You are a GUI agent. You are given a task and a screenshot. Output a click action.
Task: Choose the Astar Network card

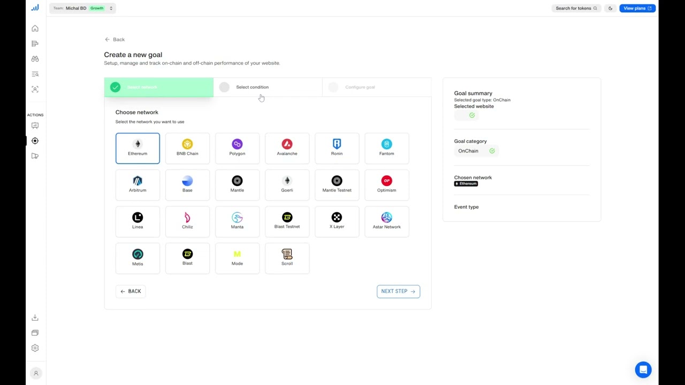click(386, 221)
